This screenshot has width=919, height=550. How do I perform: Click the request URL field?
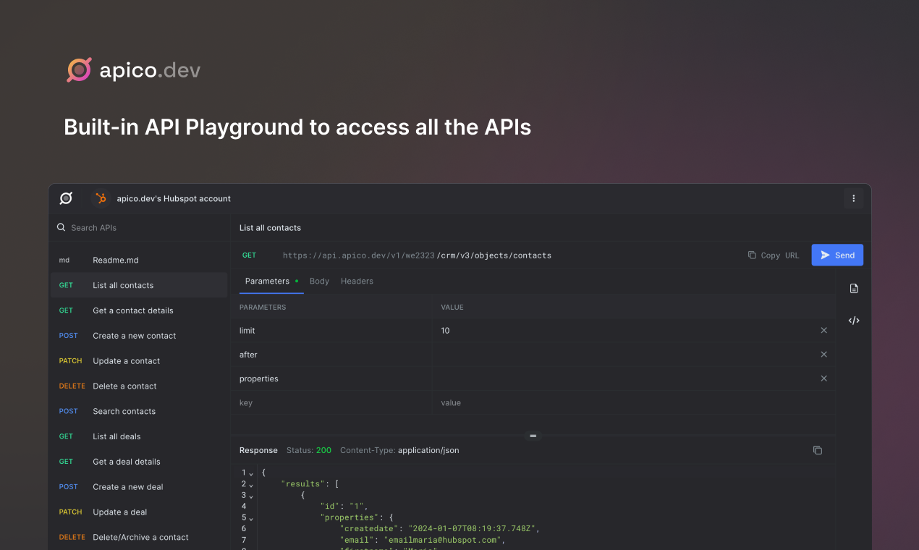(x=417, y=255)
